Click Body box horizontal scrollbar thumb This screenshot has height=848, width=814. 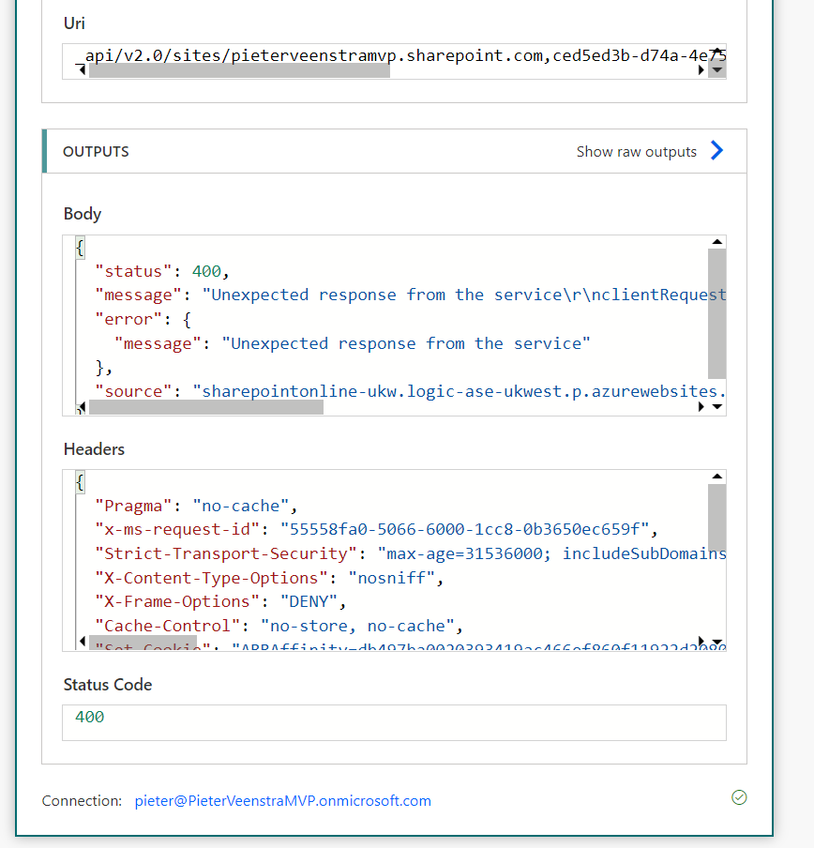[206, 407]
